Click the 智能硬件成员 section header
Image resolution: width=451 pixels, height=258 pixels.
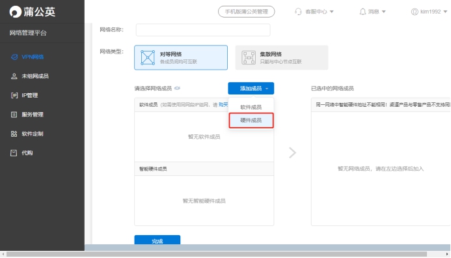click(x=204, y=169)
